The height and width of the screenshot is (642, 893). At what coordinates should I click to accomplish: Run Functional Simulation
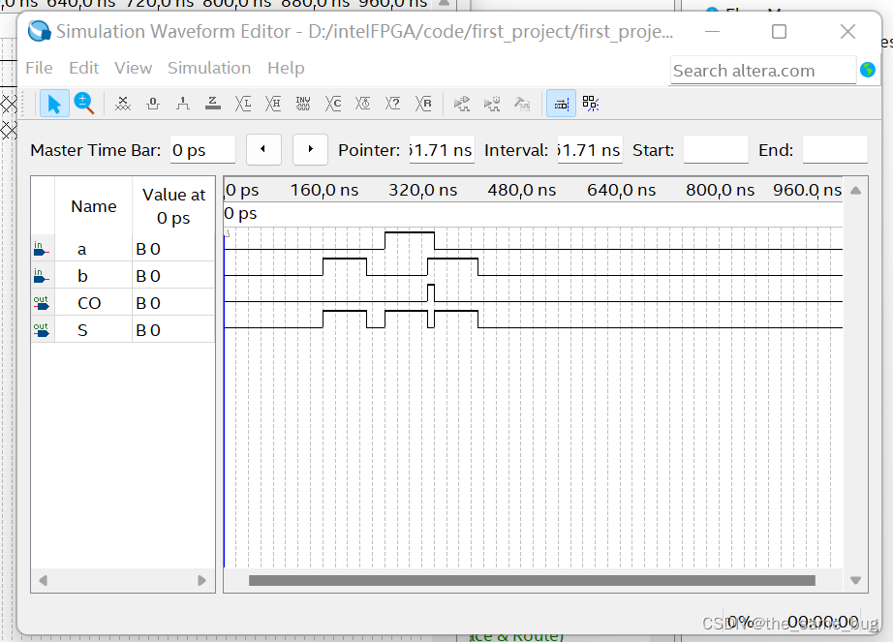tap(462, 104)
